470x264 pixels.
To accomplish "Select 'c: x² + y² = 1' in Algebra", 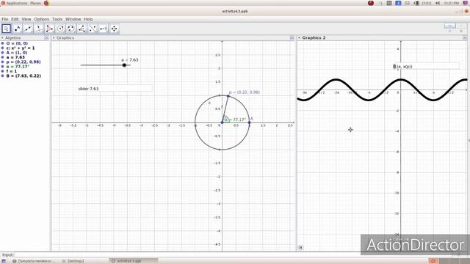I will pyautogui.click(x=21, y=48).
